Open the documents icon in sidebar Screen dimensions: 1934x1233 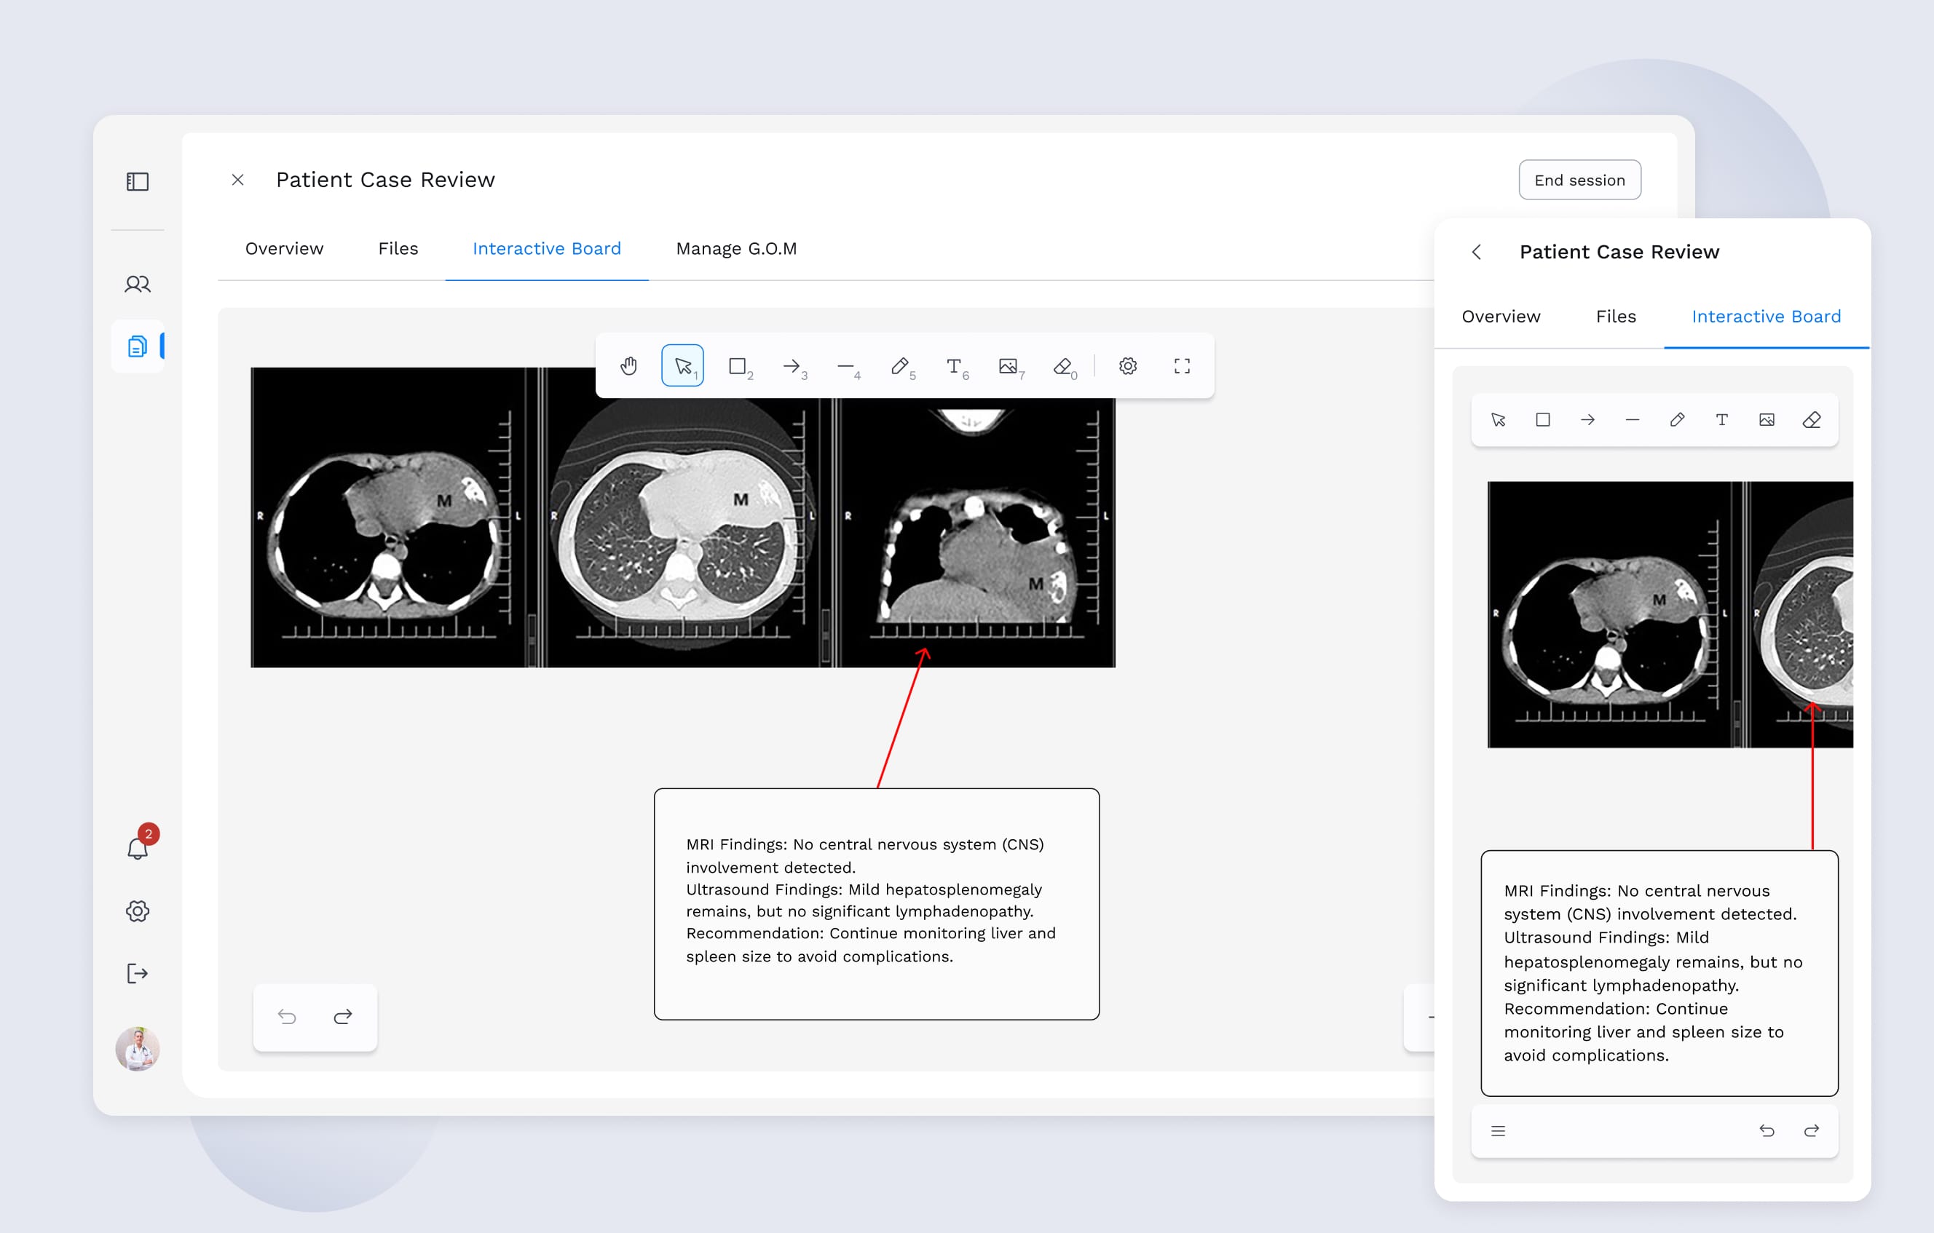[138, 346]
